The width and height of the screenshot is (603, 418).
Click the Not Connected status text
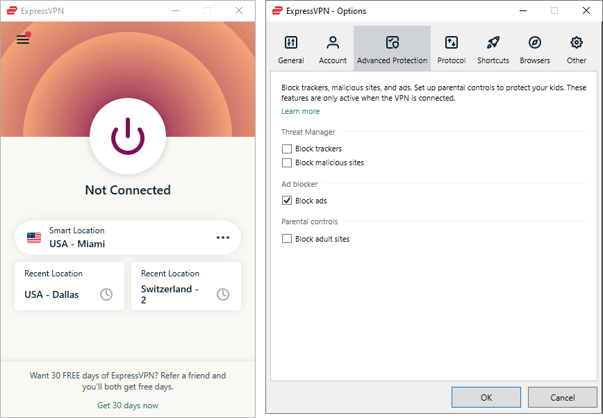click(128, 190)
